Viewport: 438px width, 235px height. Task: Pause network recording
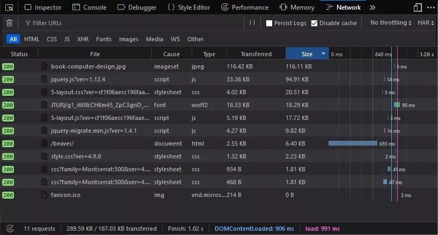point(252,23)
